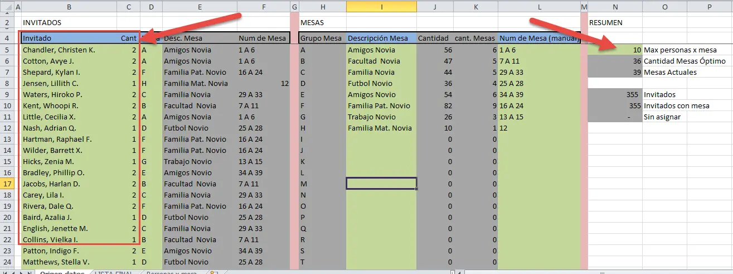Click the cell Shepard, Kylan I.
Screen dimensions: 733x274
coord(69,72)
